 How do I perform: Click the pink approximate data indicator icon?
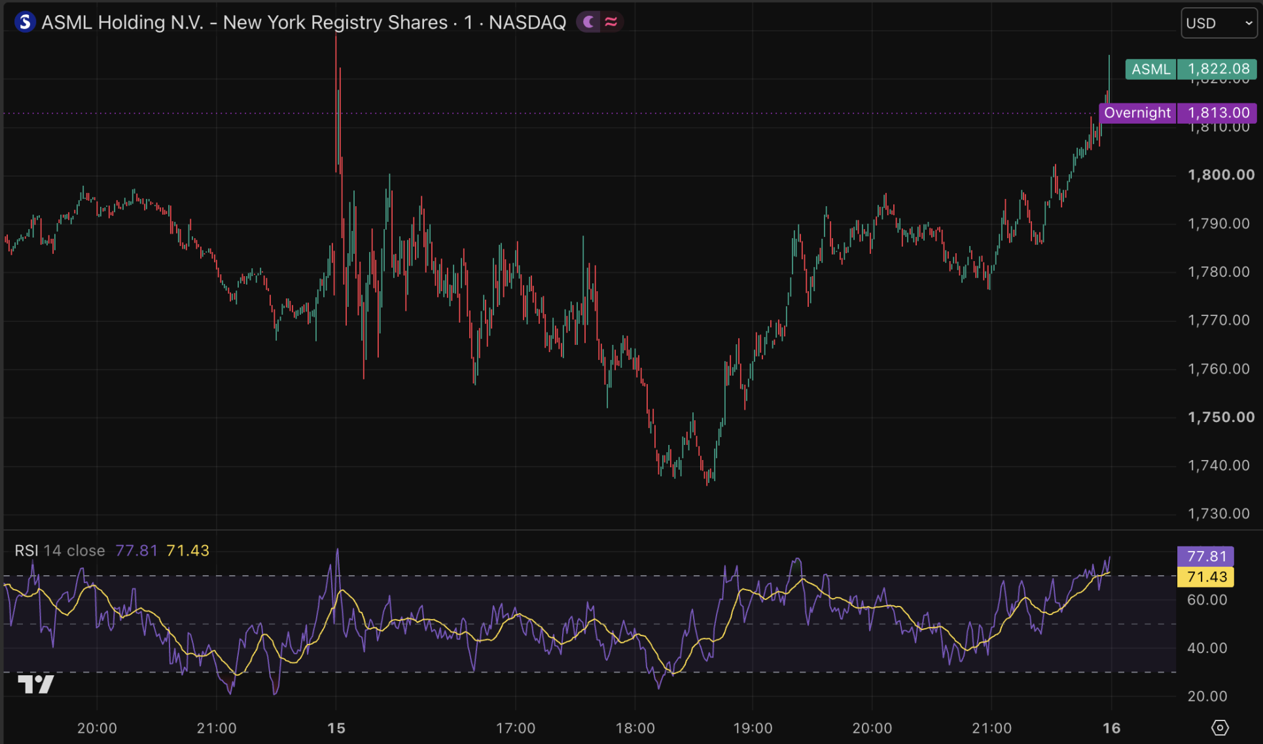point(611,22)
